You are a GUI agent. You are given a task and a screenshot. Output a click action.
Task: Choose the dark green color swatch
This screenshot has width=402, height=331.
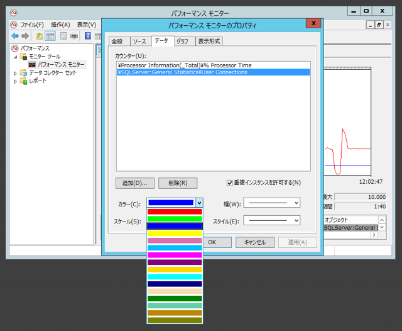click(175, 298)
